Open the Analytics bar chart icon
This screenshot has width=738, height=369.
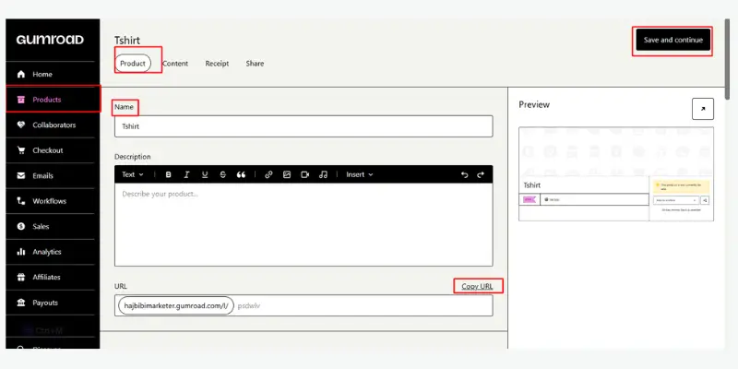[x=20, y=252]
